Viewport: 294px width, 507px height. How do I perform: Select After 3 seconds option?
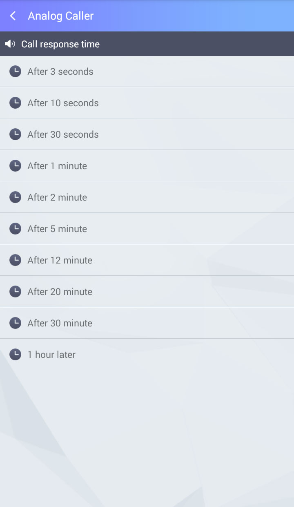[60, 71]
